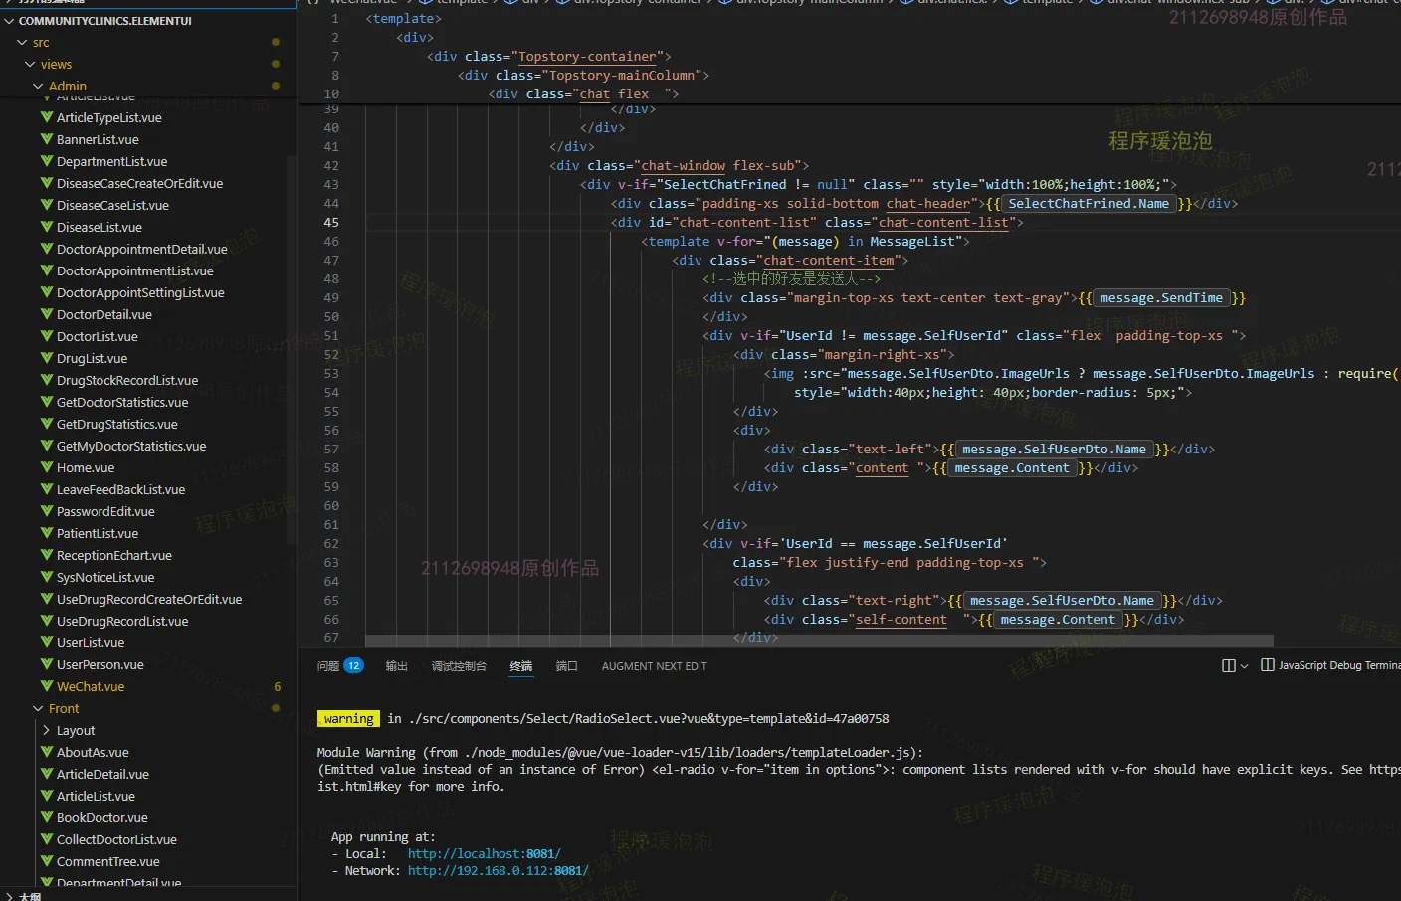Open the Network http://192.168.0.112:8081/ link
Viewport: 1401px width, 901px height.
point(499,870)
